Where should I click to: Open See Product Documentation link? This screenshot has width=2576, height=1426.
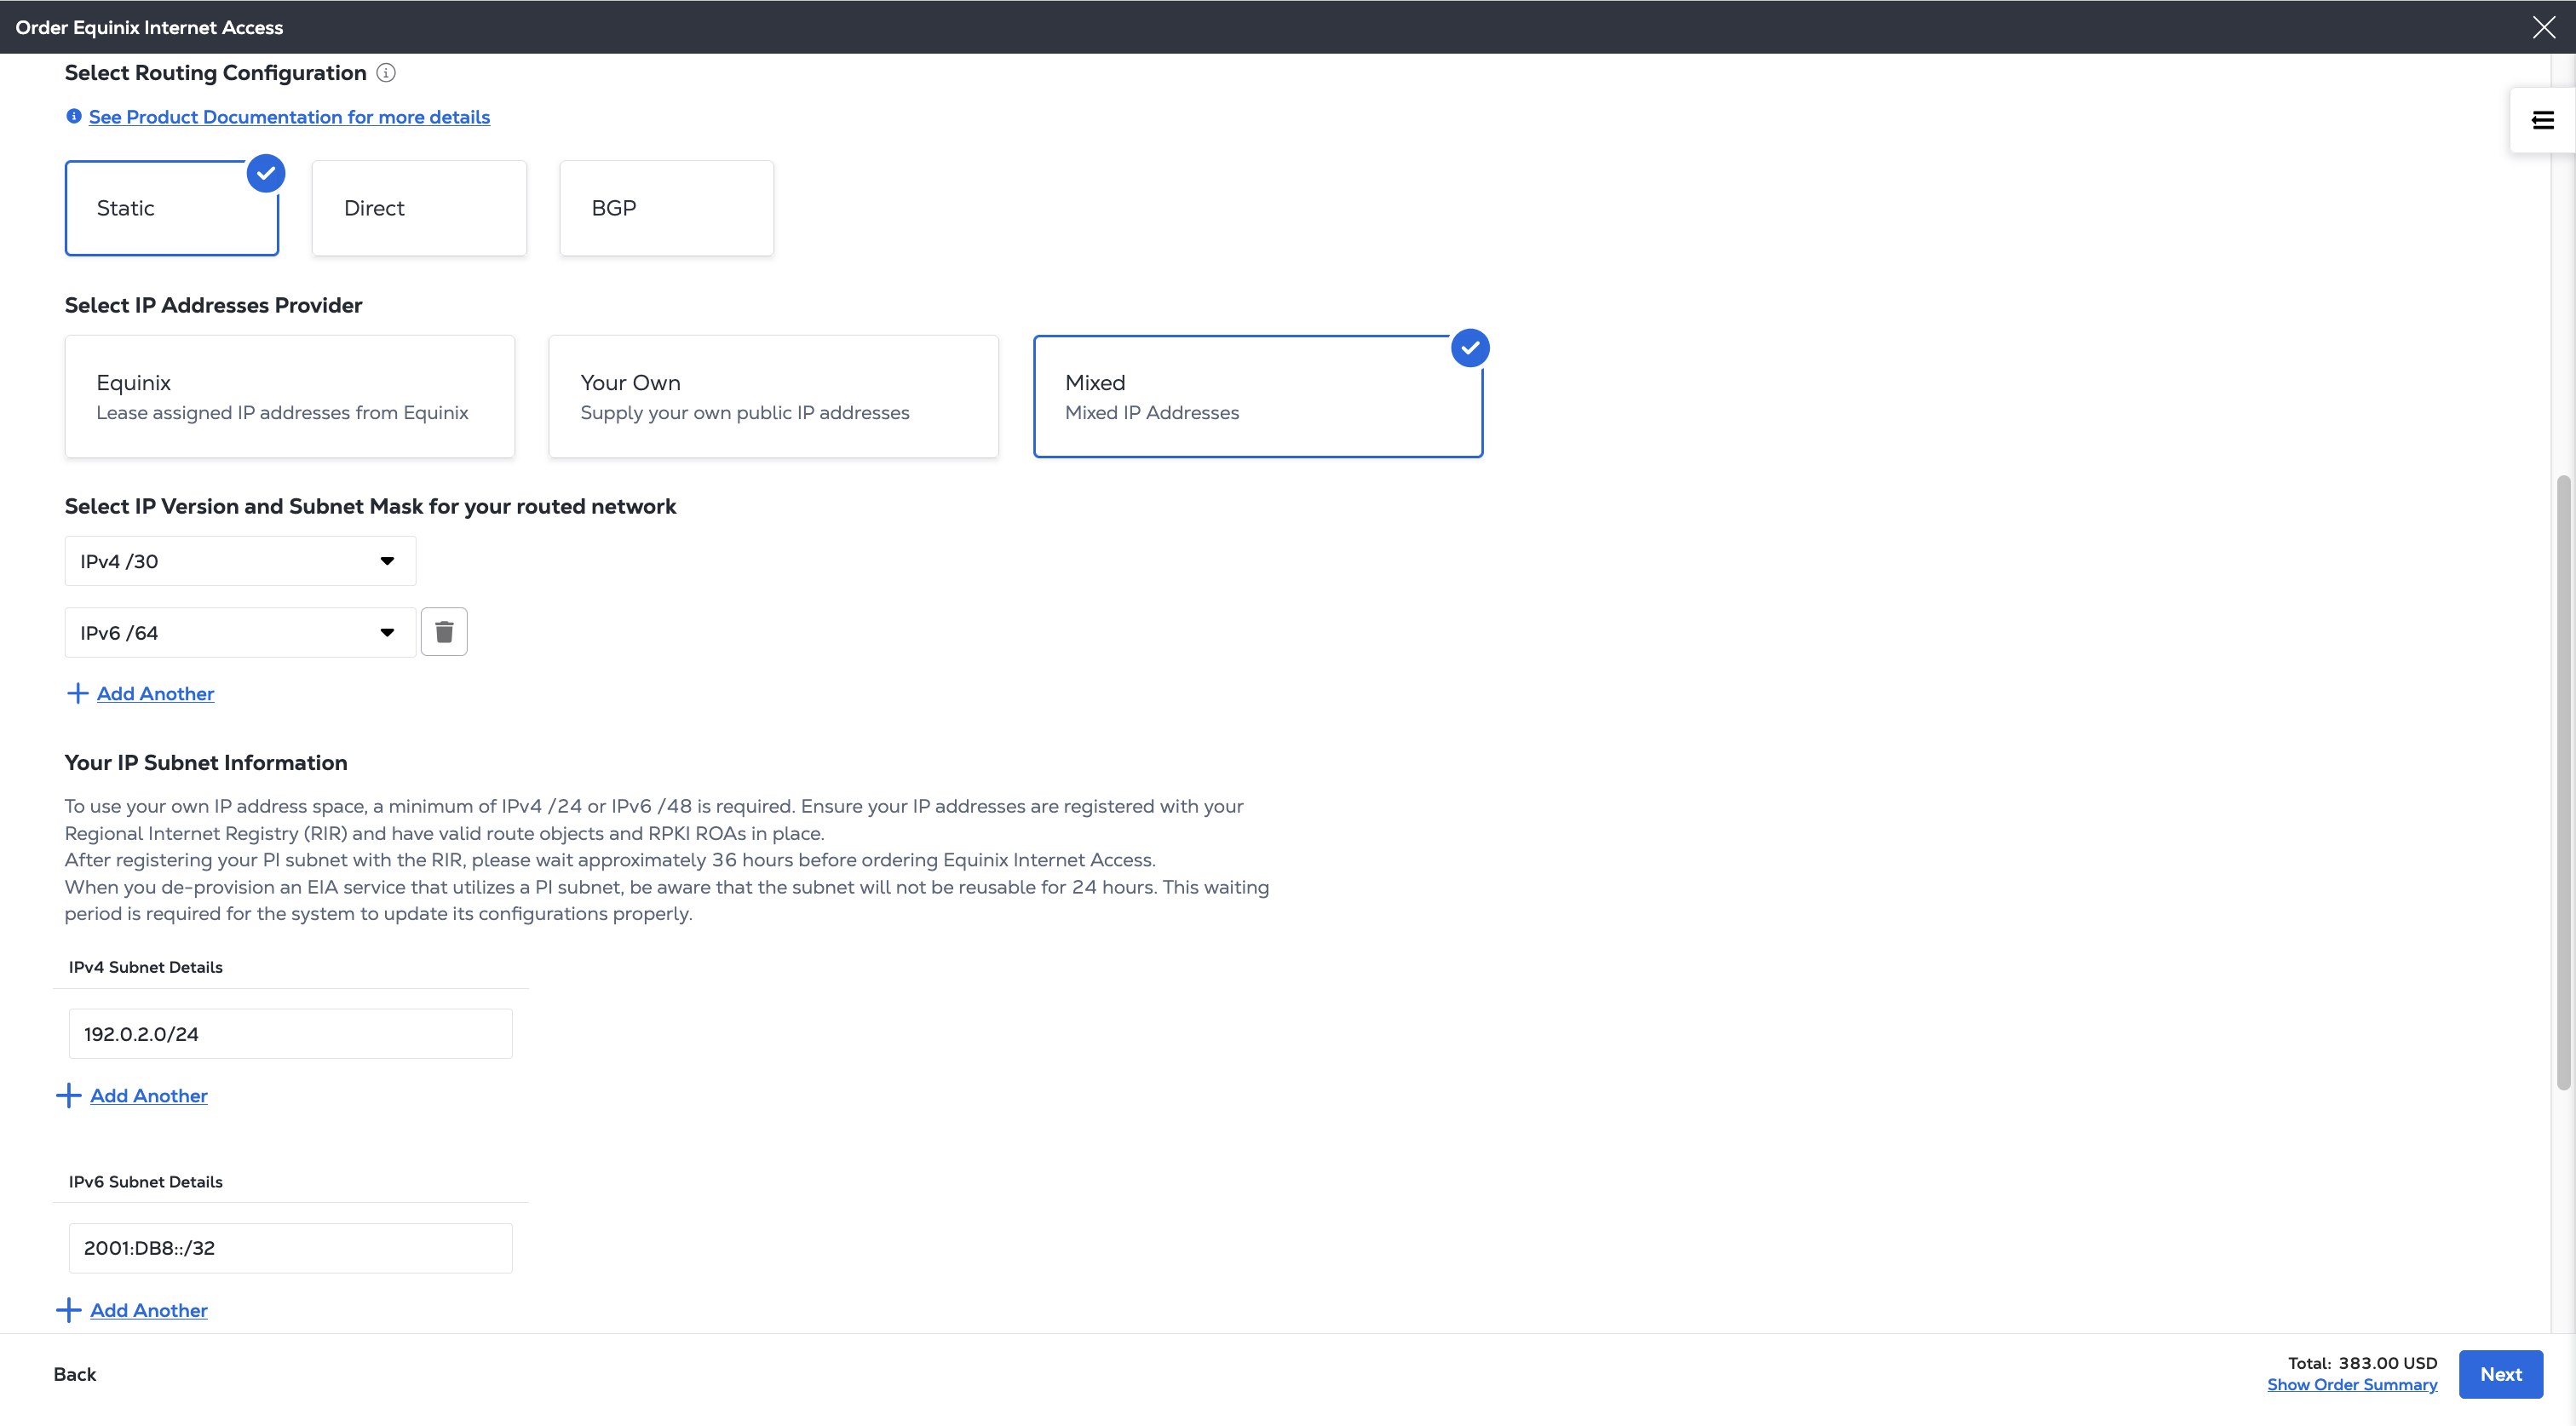pos(289,117)
